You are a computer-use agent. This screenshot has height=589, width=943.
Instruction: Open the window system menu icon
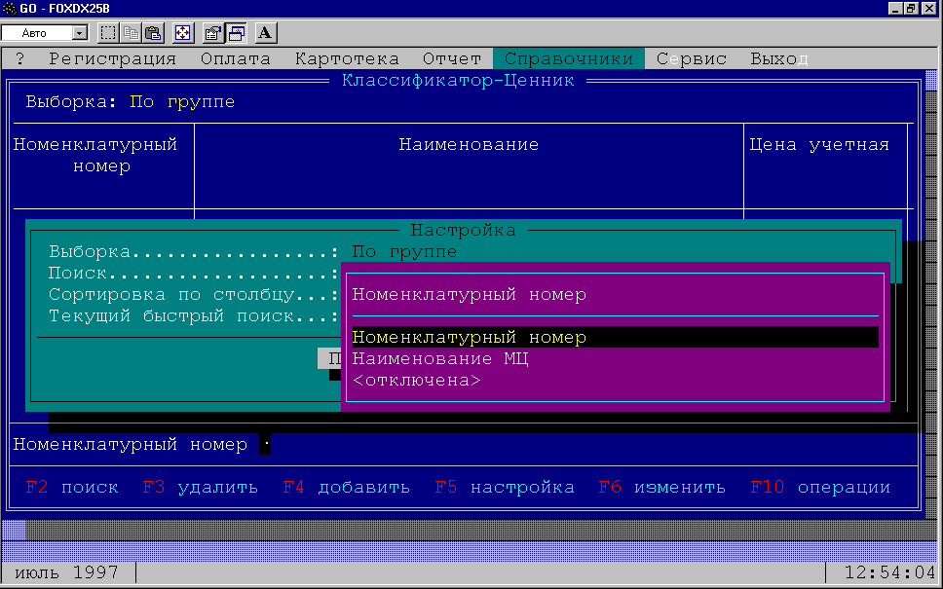(9, 9)
